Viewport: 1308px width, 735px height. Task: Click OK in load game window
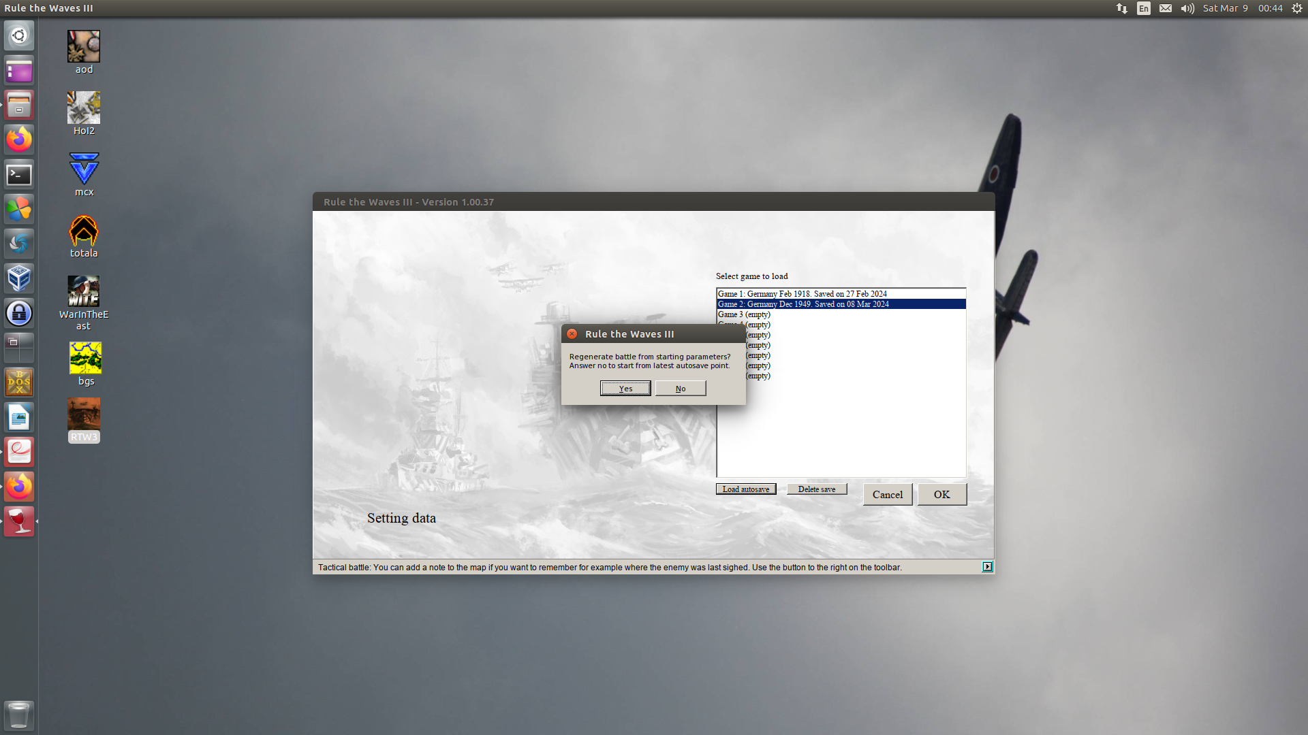[942, 495]
